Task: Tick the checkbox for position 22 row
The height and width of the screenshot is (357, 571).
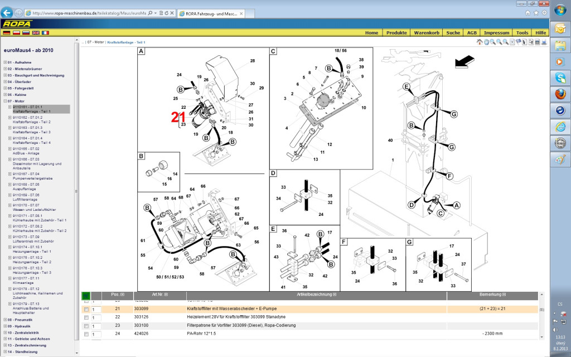Action: tap(86, 317)
